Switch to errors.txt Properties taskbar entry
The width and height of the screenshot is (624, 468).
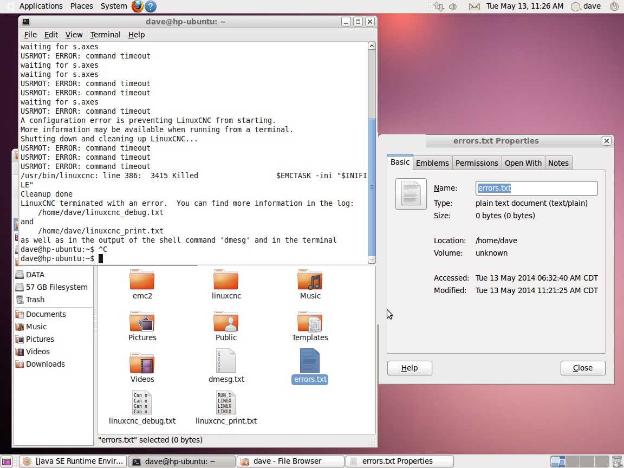click(x=400, y=461)
